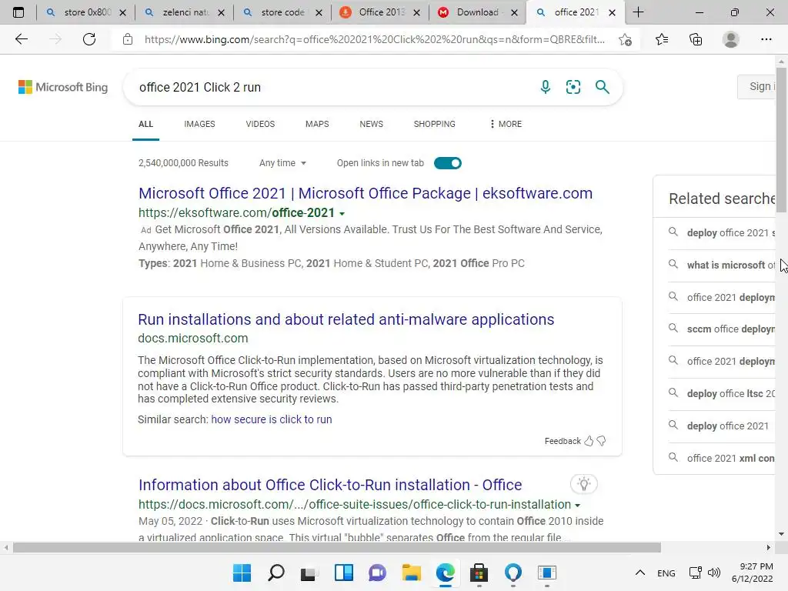Add this page to favorites
Image resolution: width=788 pixels, height=591 pixels.
point(625,39)
